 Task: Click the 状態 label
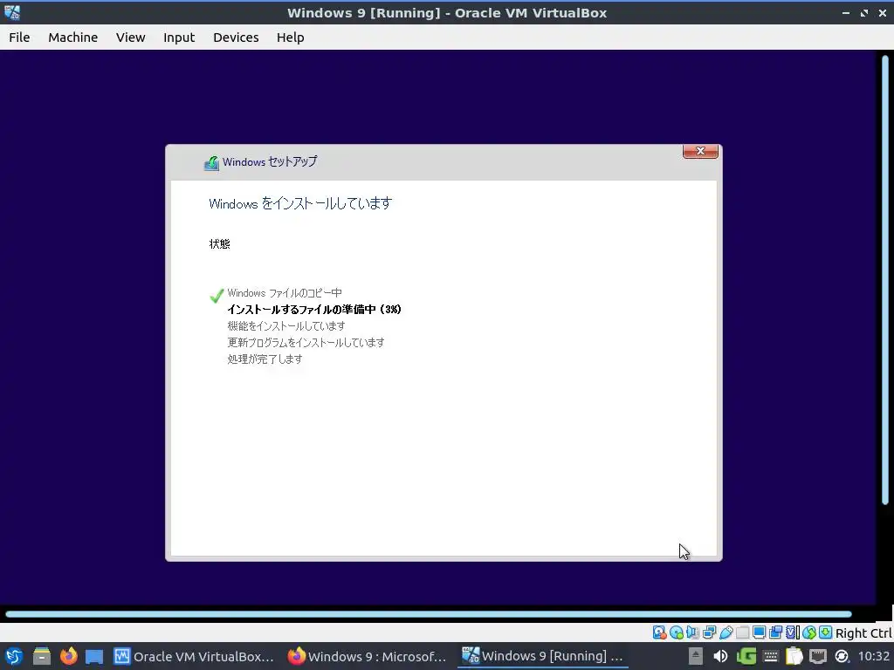tap(219, 244)
